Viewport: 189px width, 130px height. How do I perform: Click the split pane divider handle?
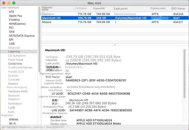click(x=115, y=45)
